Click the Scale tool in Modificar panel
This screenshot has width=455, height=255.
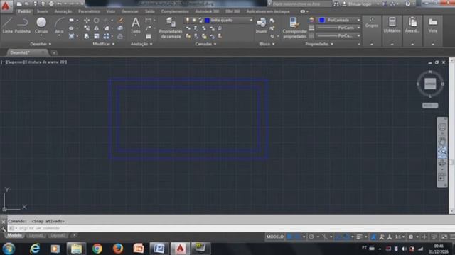[97, 36]
